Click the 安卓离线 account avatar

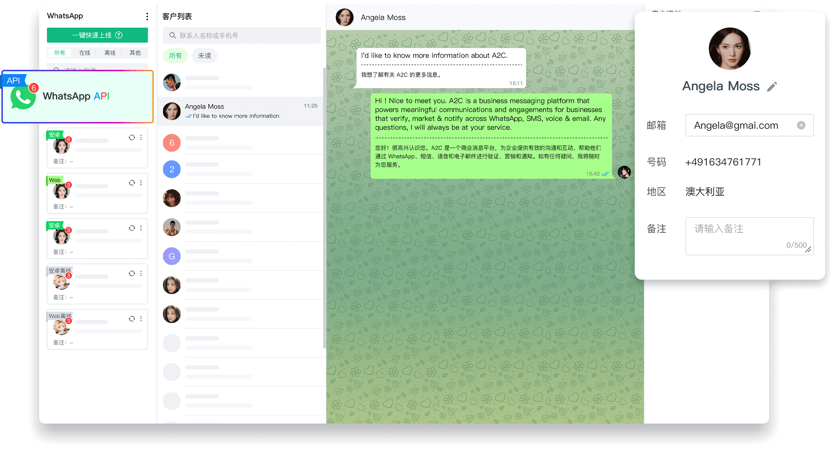pos(61,282)
